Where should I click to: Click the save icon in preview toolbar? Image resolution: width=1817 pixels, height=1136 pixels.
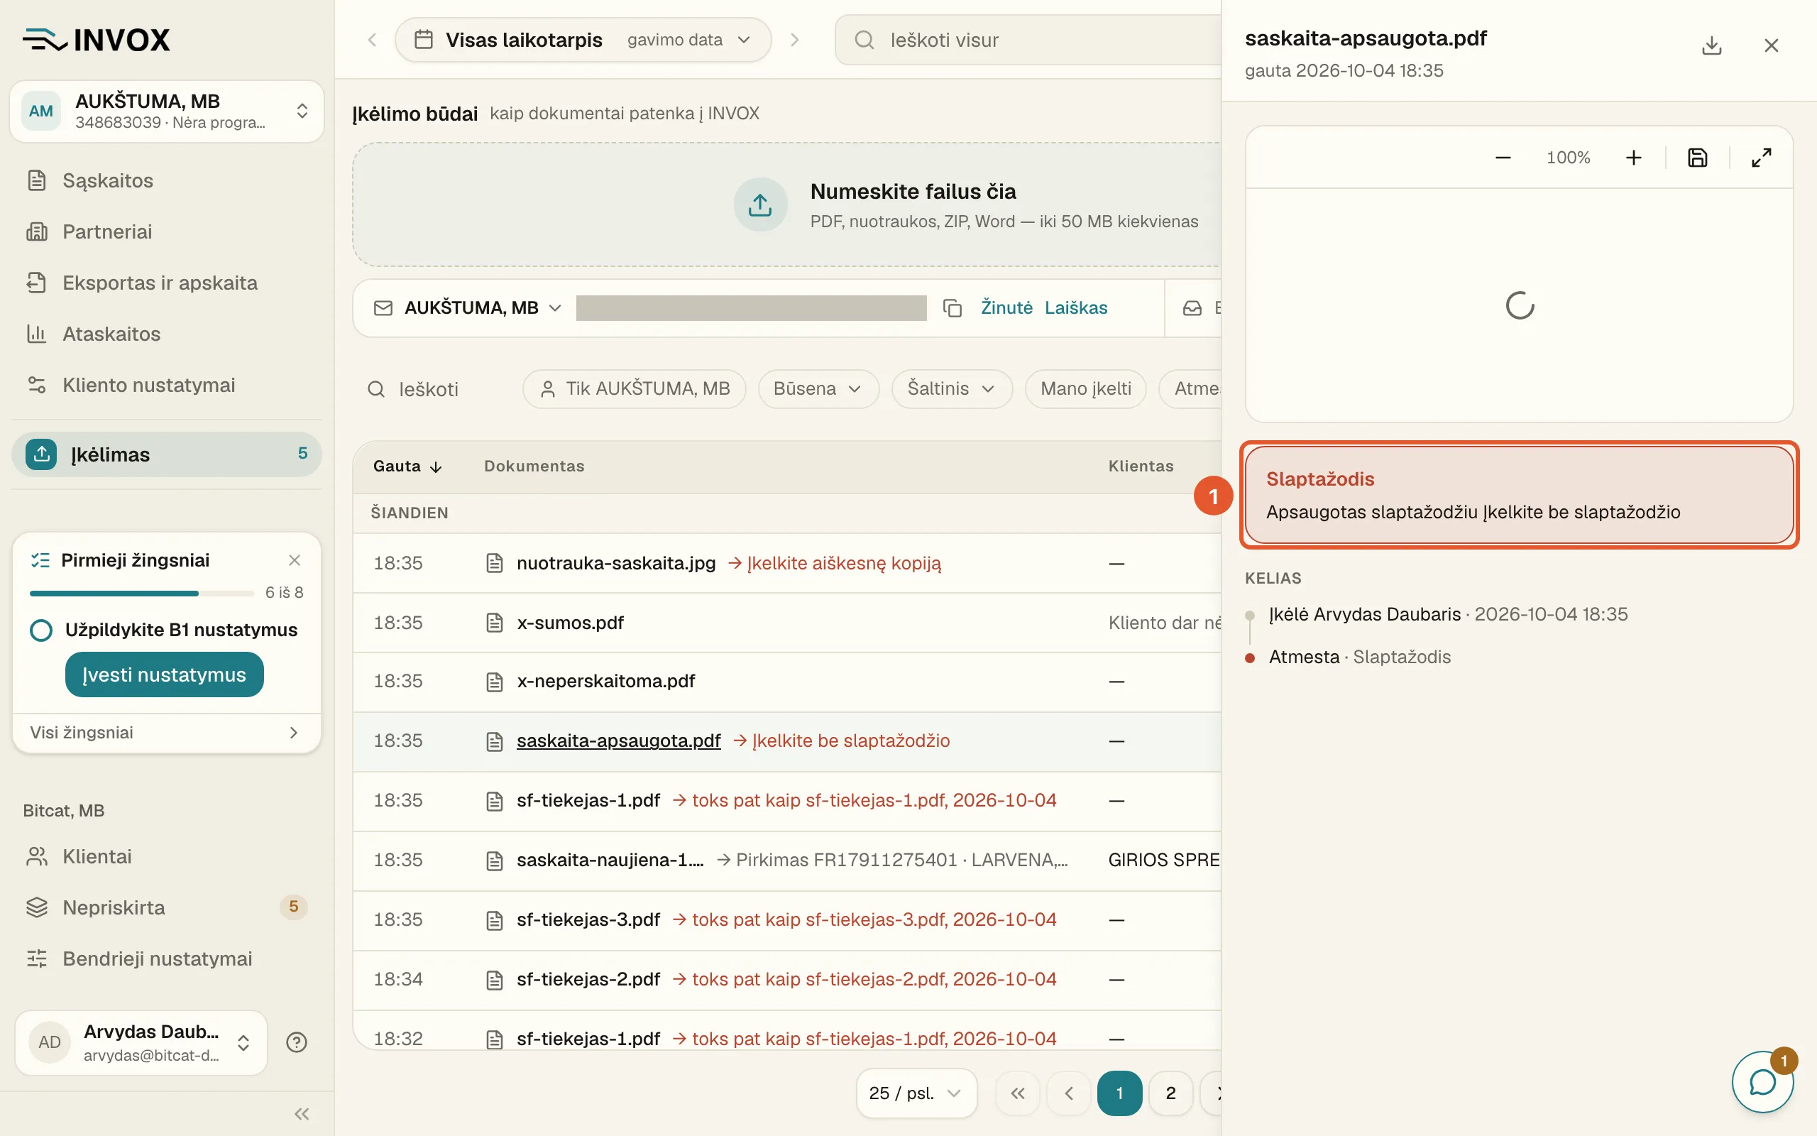(1697, 158)
